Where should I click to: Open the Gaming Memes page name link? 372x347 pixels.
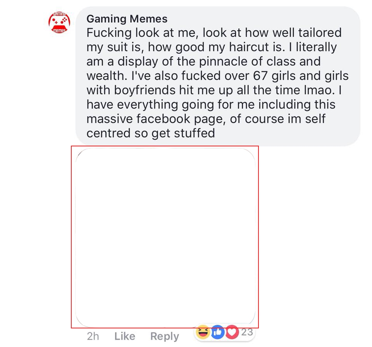click(x=127, y=19)
